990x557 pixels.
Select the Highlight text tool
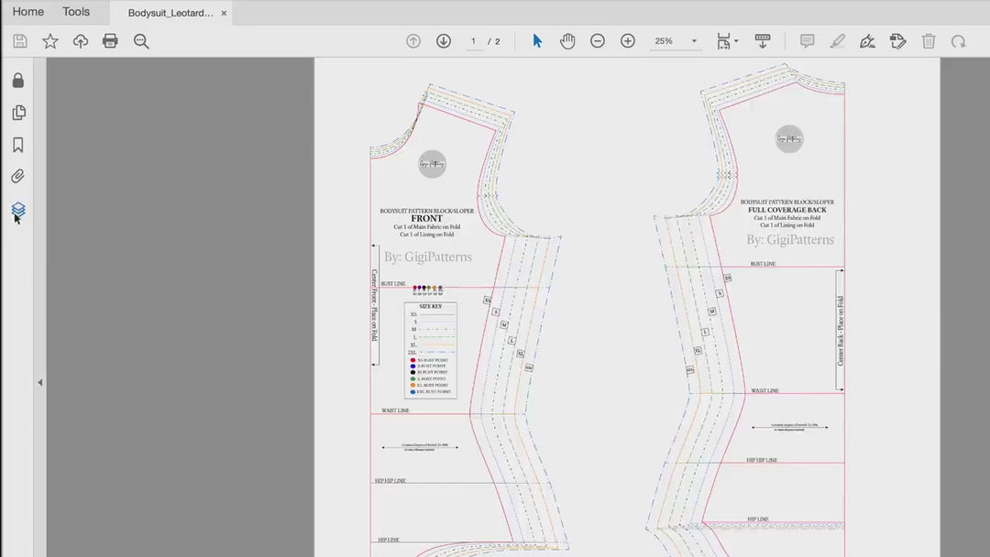tap(837, 40)
